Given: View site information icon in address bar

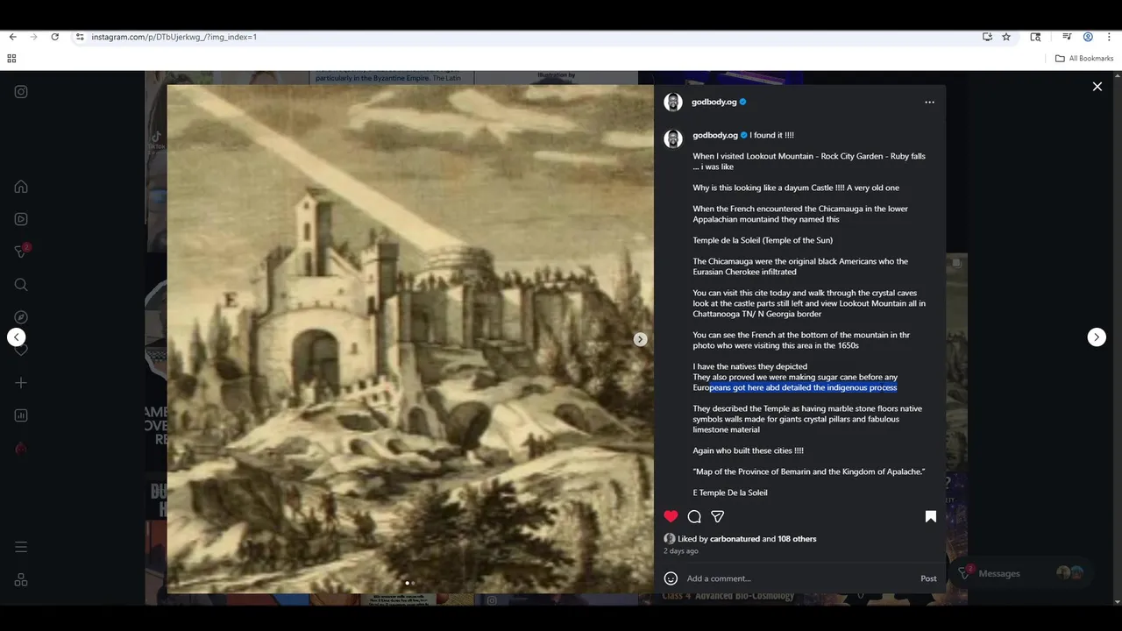Looking at the screenshot, I should point(80,37).
